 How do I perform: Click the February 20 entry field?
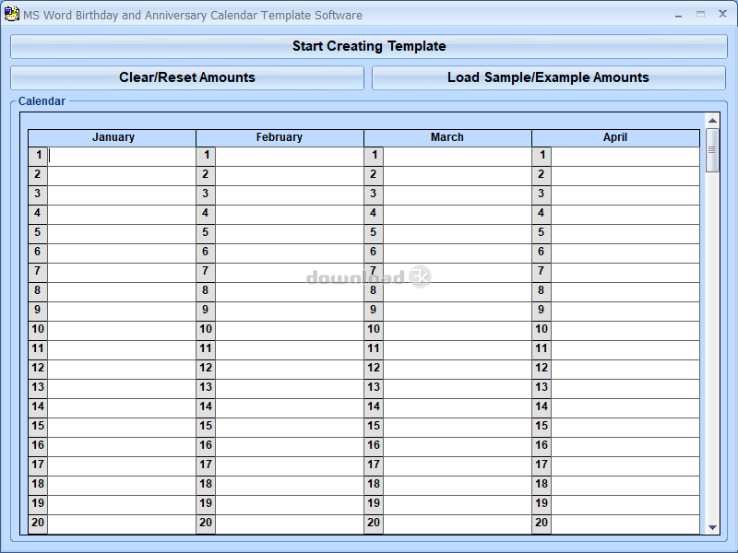tap(290, 524)
